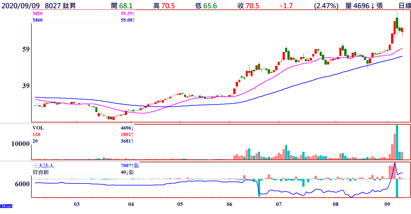
Task: Click the 三大法人 indicator title
Action: [43, 165]
